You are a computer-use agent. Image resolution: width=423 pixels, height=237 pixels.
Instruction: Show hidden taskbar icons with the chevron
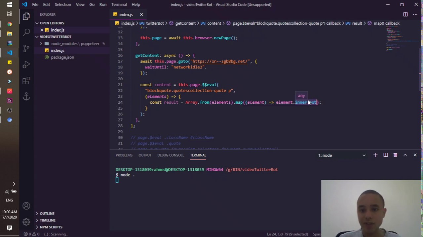[14, 184]
